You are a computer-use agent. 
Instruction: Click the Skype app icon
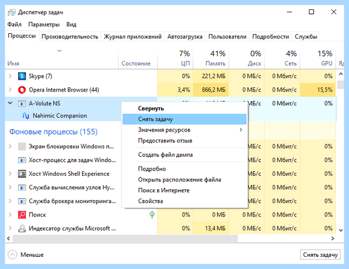click(x=22, y=76)
